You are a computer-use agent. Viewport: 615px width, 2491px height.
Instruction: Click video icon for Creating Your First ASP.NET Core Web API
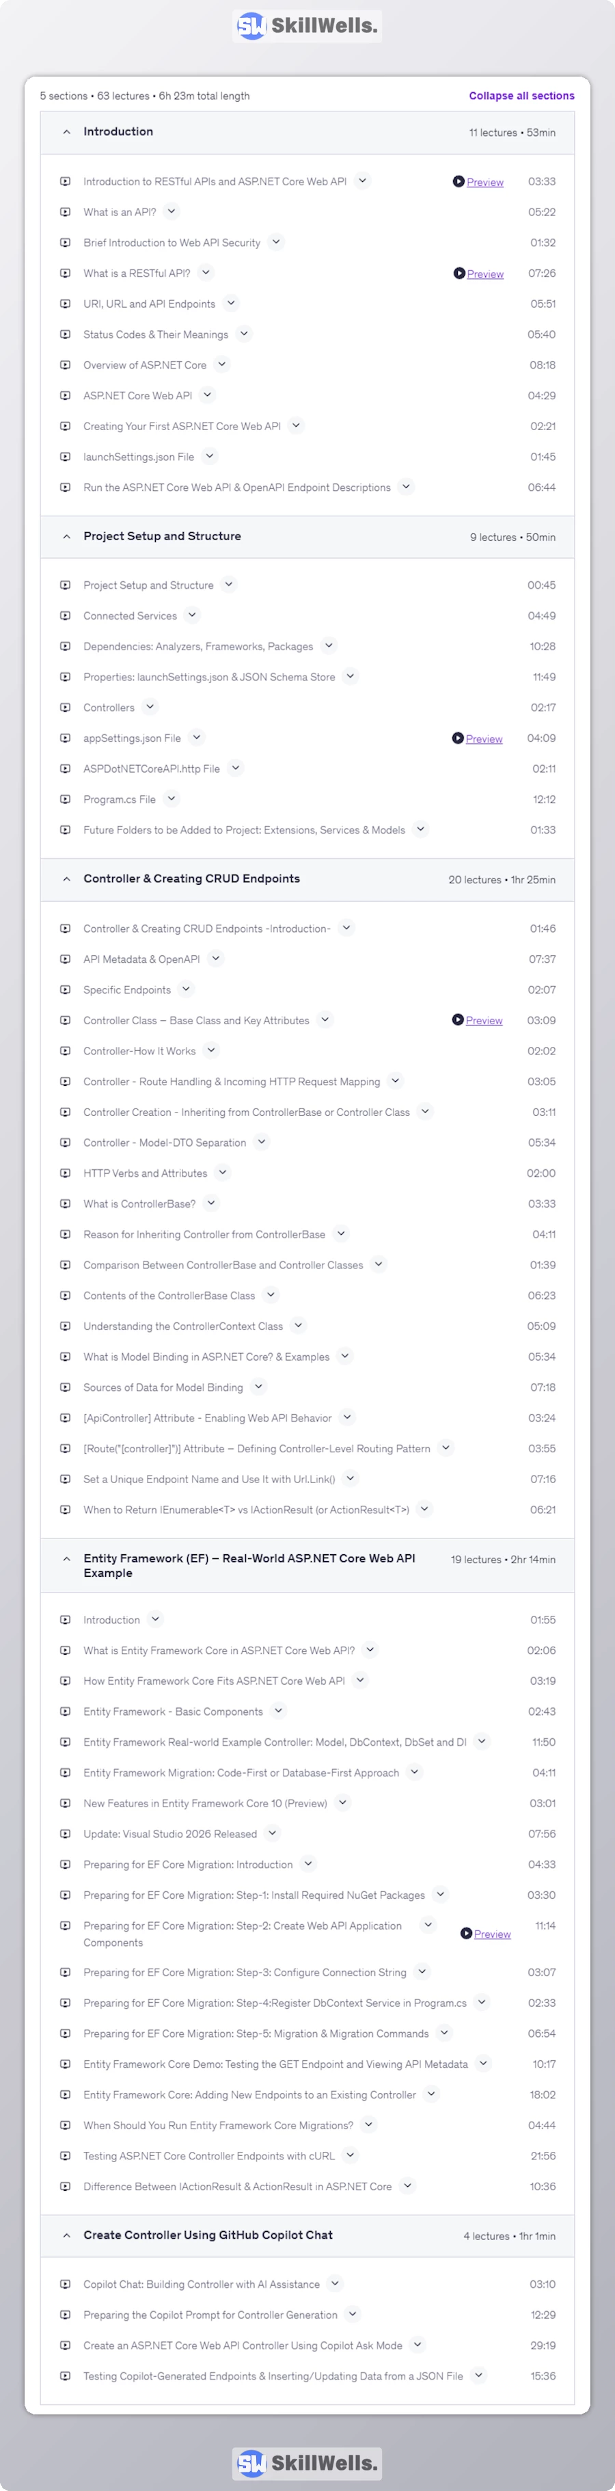(65, 427)
